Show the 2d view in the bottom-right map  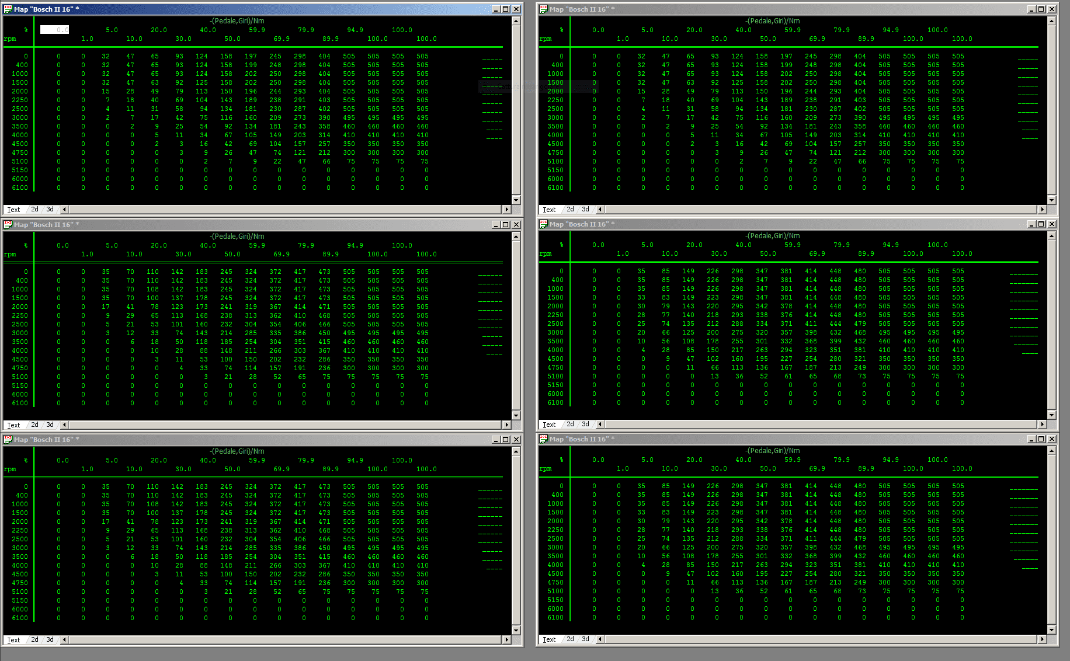coord(571,639)
